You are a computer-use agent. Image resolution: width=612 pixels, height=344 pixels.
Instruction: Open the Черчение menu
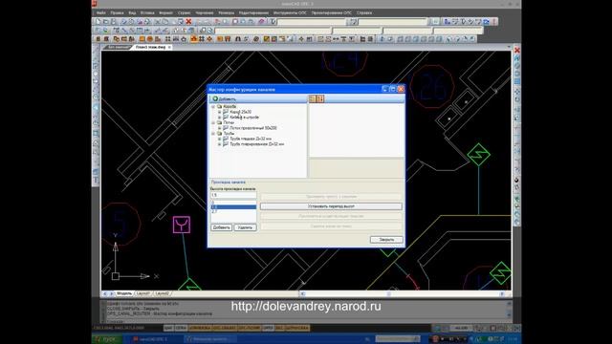pos(204,12)
